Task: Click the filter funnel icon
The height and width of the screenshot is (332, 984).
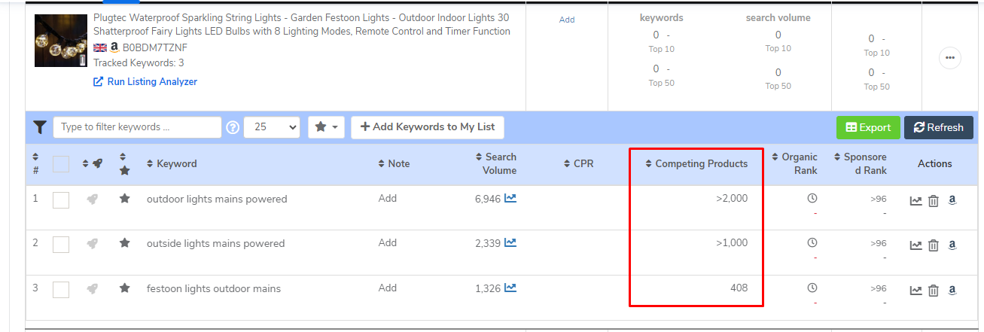Action: (39, 127)
